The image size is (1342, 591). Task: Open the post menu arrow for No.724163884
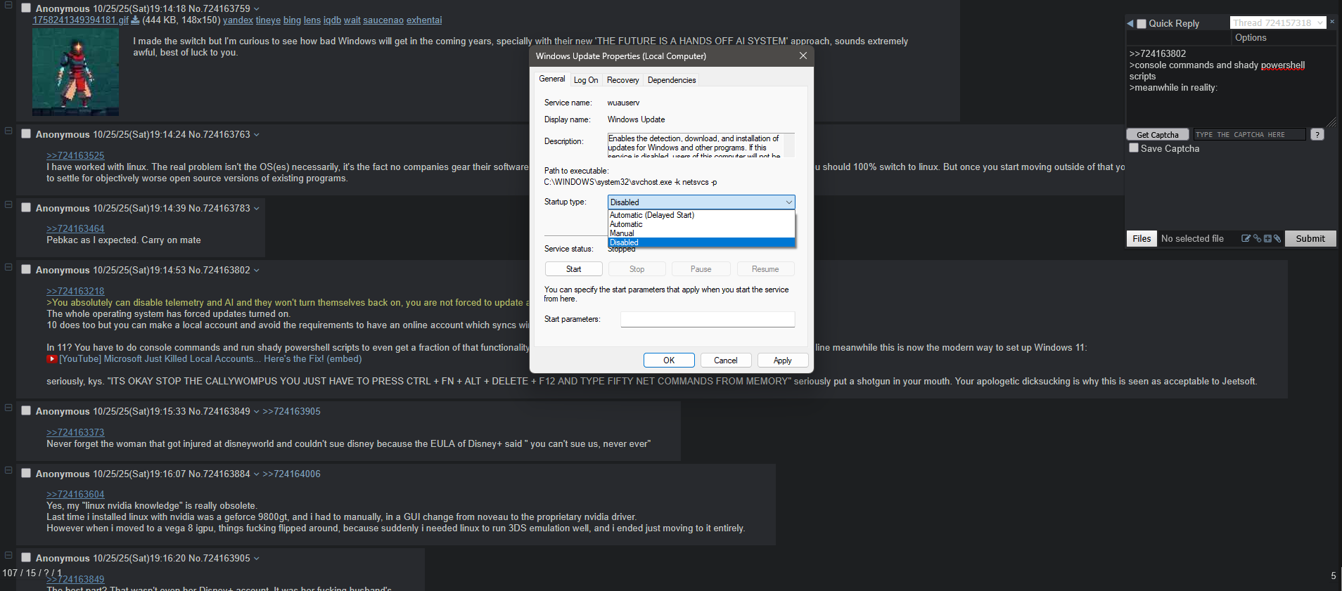257,474
